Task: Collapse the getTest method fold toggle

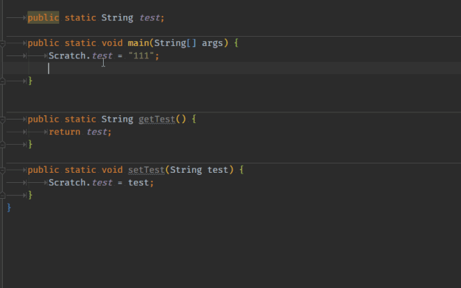Action: (2, 120)
